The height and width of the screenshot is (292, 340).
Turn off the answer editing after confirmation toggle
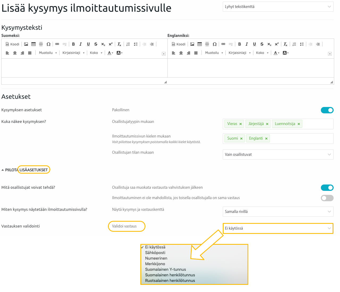(x=327, y=188)
